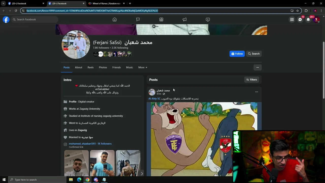Open the Notifications bell icon
Screen dimensions: 325x183
pos(308,20)
